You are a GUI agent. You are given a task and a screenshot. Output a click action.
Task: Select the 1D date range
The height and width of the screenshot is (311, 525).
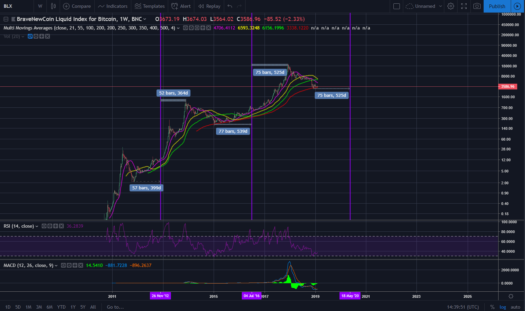click(x=8, y=307)
